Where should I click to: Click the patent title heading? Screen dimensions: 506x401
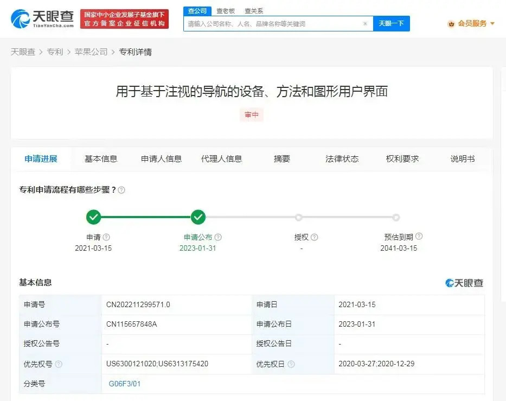pos(252,92)
